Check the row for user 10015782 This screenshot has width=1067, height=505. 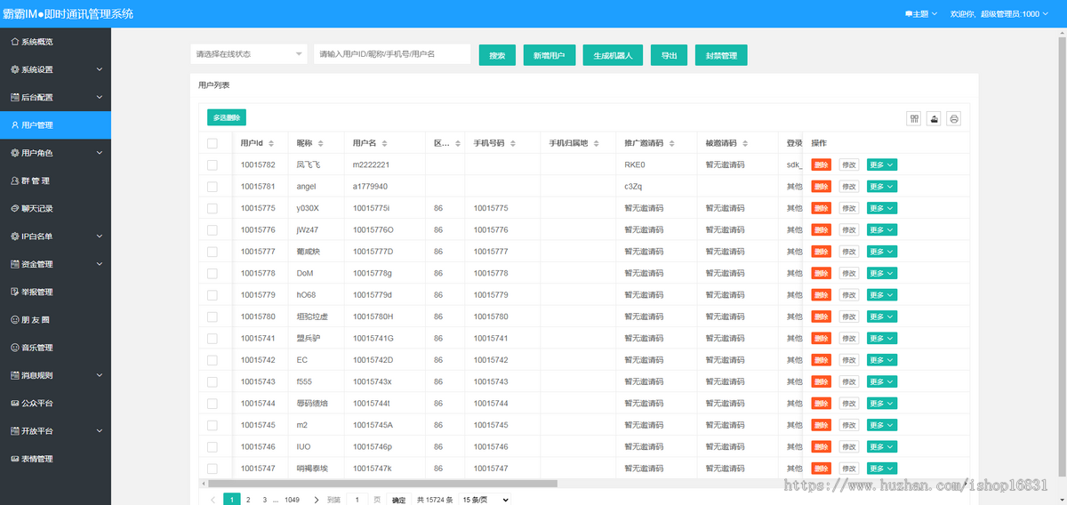(x=212, y=164)
